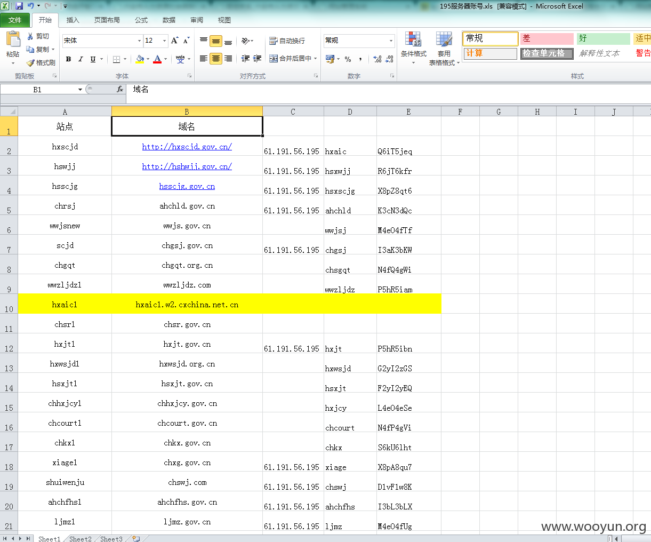Toggle align text left
This screenshot has width=651, height=542.
tap(204, 59)
